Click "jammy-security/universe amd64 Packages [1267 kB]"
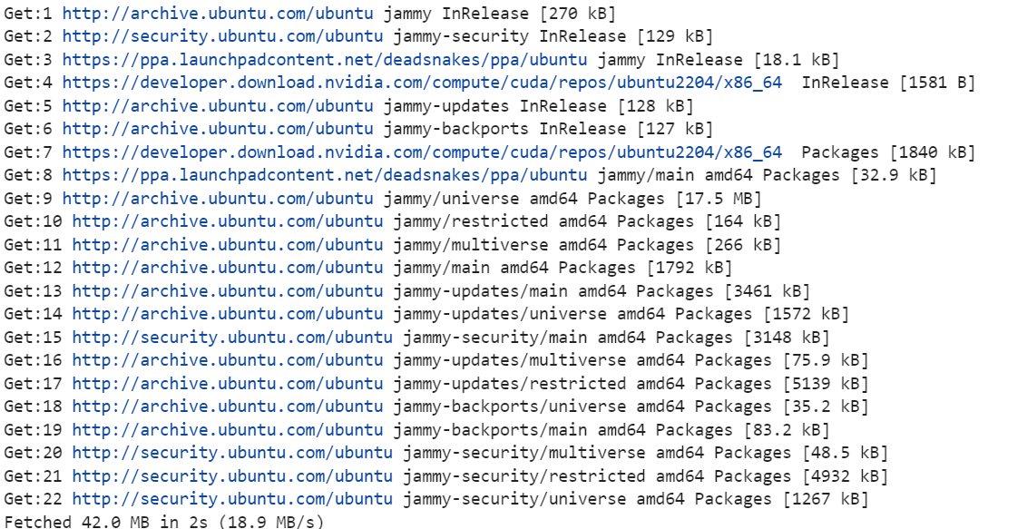The width and height of the screenshot is (1027, 529). pyautogui.click(x=636, y=499)
